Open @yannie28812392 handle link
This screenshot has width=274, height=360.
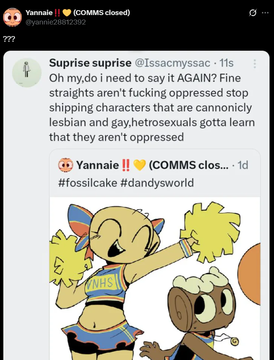tap(55, 22)
